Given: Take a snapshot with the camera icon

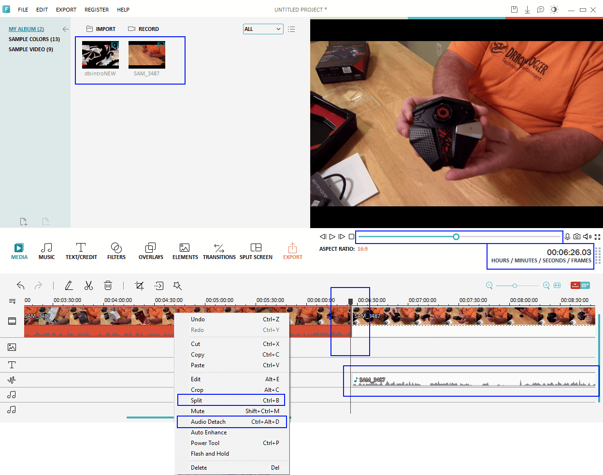Looking at the screenshot, I should (577, 237).
